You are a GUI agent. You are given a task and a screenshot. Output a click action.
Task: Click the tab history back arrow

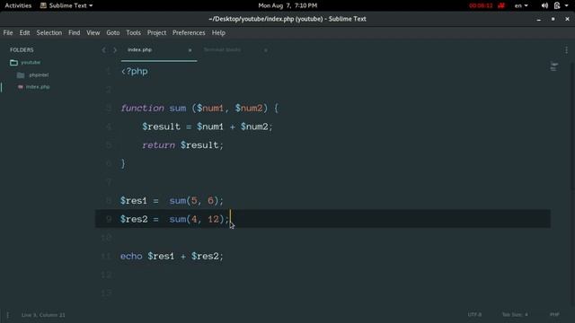104,50
